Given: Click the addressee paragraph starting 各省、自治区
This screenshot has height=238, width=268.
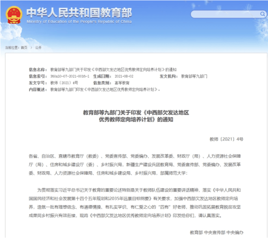Looking at the screenshot, I should tap(135, 165).
